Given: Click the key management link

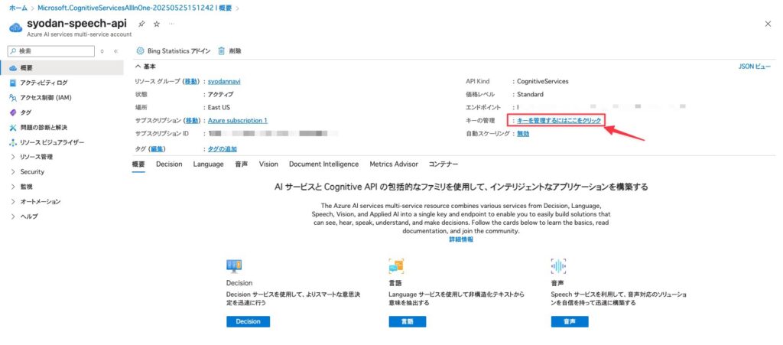Looking at the screenshot, I should point(559,120).
